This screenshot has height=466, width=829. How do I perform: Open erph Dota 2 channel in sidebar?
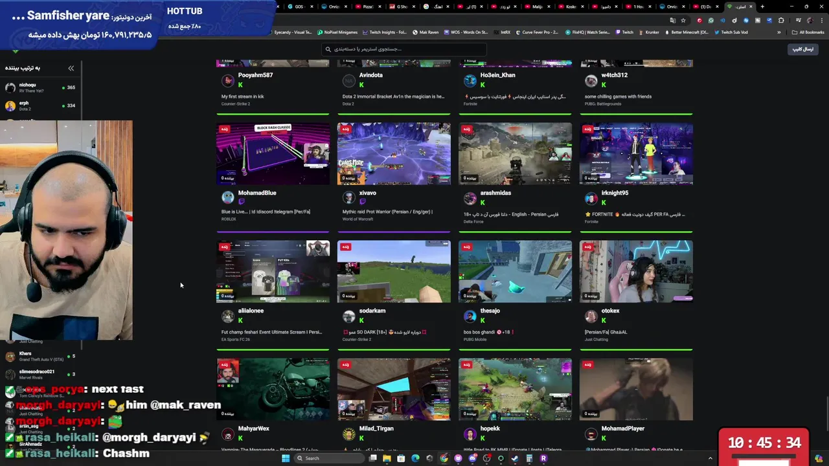point(40,105)
